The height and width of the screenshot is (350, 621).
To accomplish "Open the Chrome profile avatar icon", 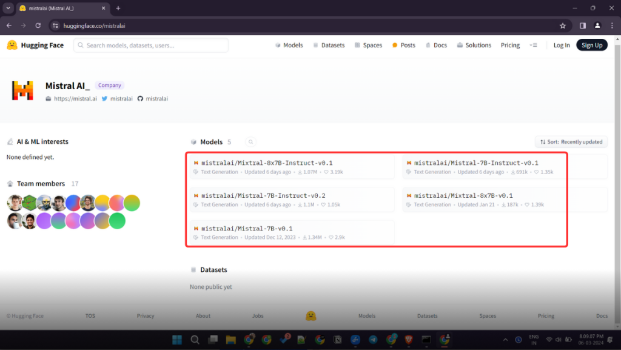I will [597, 25].
